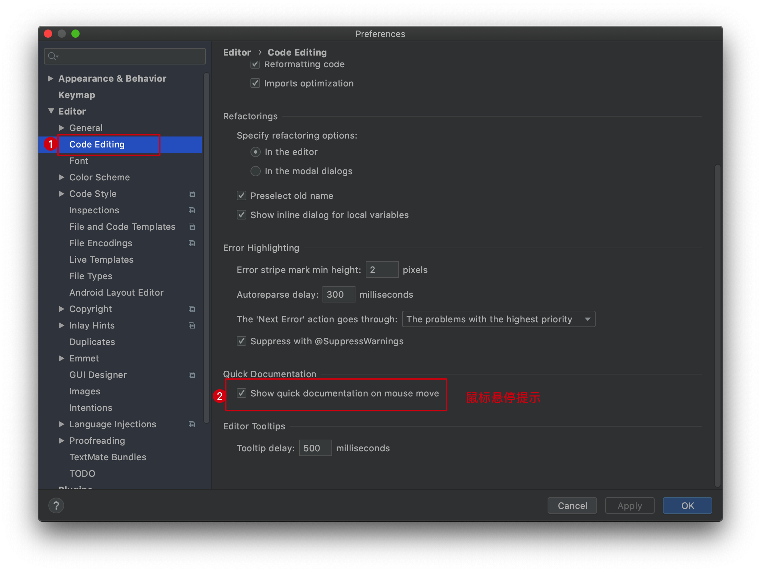
Task: Toggle Suppress with @SuppressWarnings checkbox
Action: tap(242, 342)
